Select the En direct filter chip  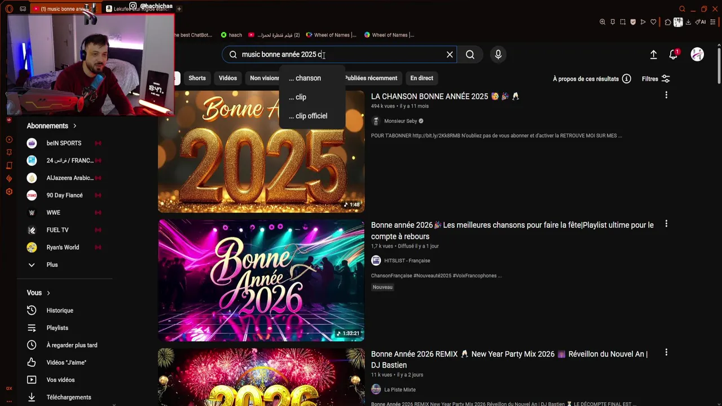point(422,78)
